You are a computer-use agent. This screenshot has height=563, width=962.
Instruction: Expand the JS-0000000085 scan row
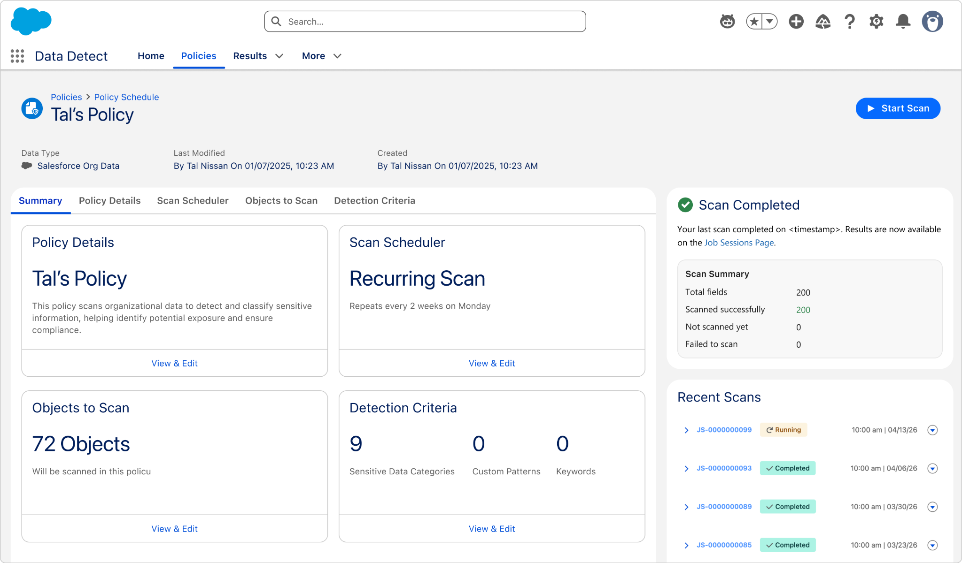click(x=686, y=546)
